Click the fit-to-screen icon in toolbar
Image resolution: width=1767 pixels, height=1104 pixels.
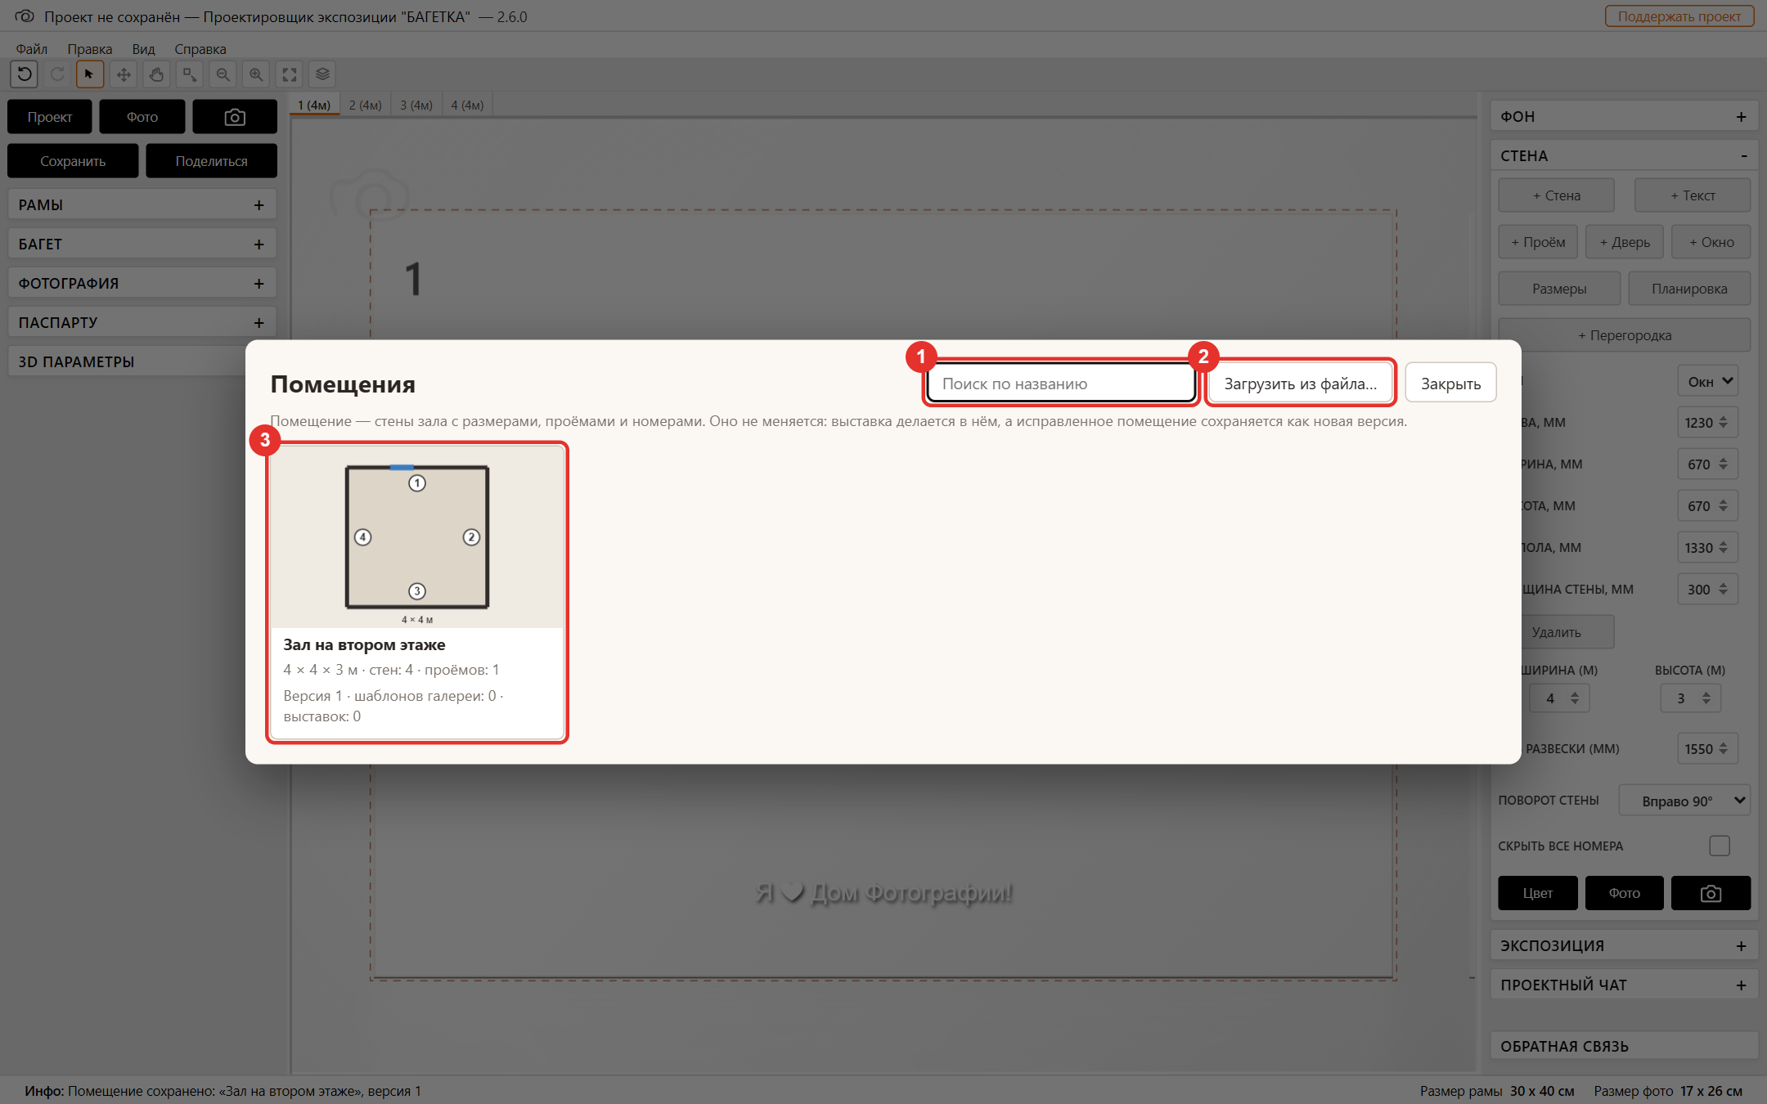[290, 74]
